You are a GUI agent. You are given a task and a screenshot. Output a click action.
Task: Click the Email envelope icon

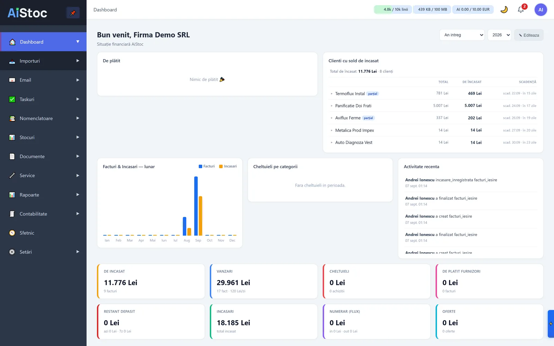pyautogui.click(x=12, y=80)
